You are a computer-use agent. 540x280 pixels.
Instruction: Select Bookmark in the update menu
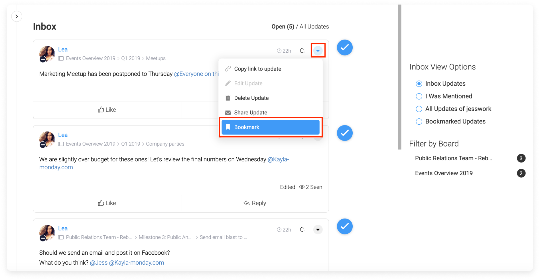pyautogui.click(x=271, y=127)
